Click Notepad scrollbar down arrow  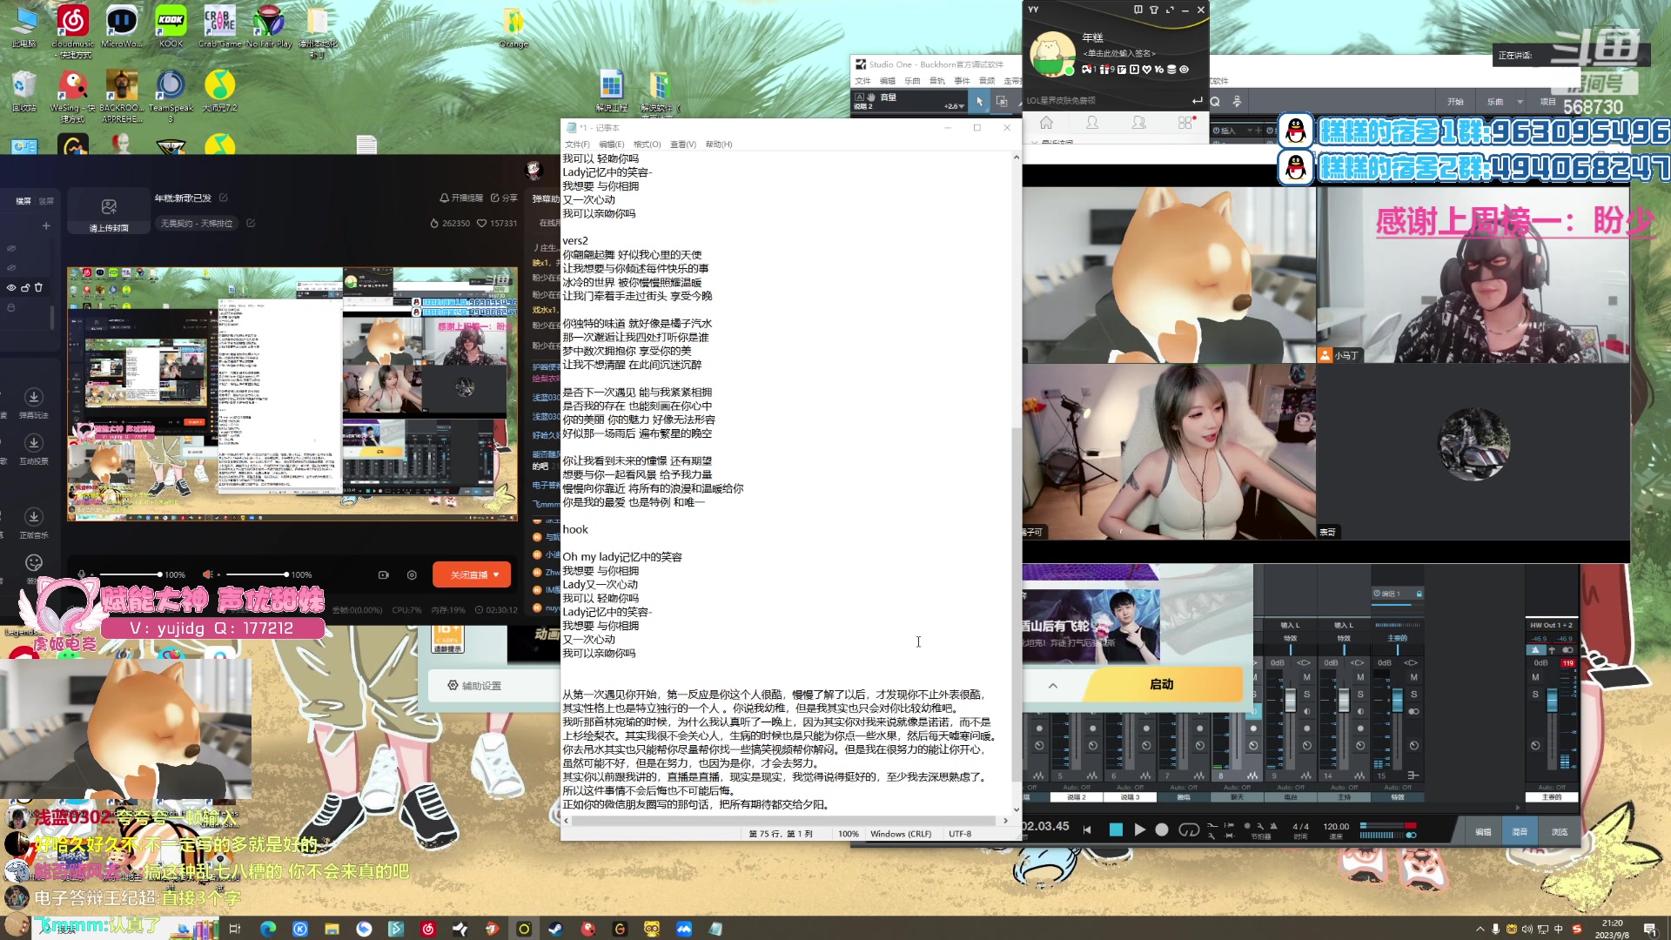(x=1016, y=809)
